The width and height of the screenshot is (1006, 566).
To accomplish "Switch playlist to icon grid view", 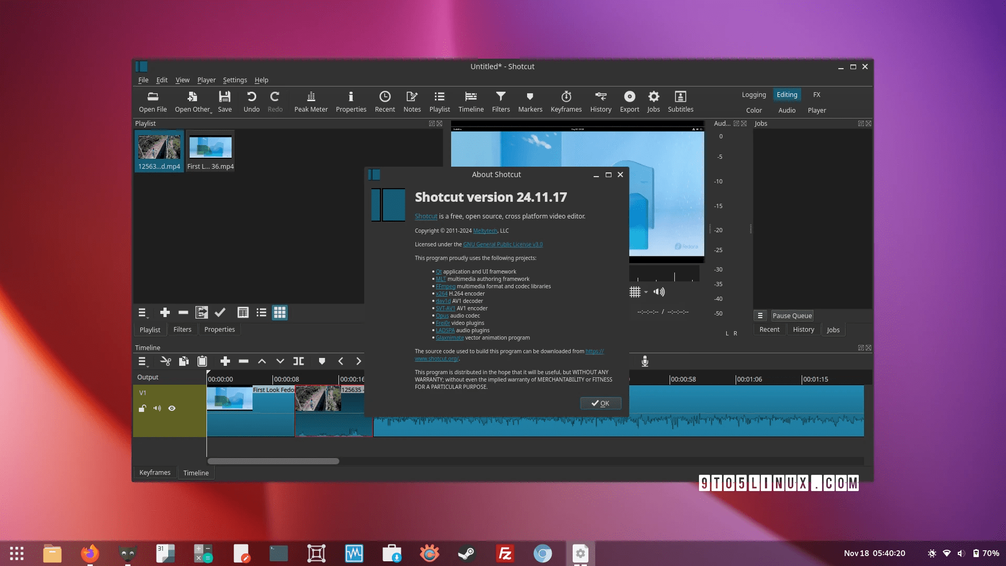I will coord(280,313).
